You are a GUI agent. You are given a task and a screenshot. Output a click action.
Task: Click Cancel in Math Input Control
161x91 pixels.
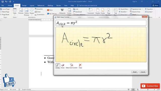coord(143,72)
